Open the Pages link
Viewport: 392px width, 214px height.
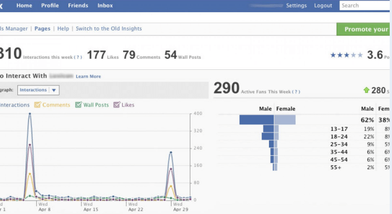pyautogui.click(x=42, y=28)
